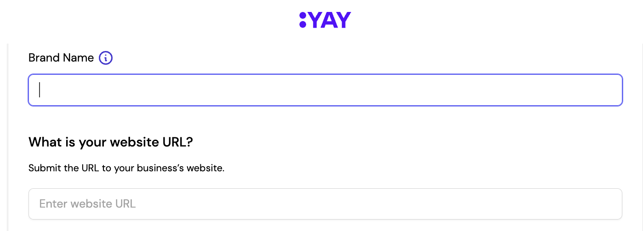Click the "Submit the URL" helper text
Image resolution: width=643 pixels, height=231 pixels.
click(x=126, y=168)
